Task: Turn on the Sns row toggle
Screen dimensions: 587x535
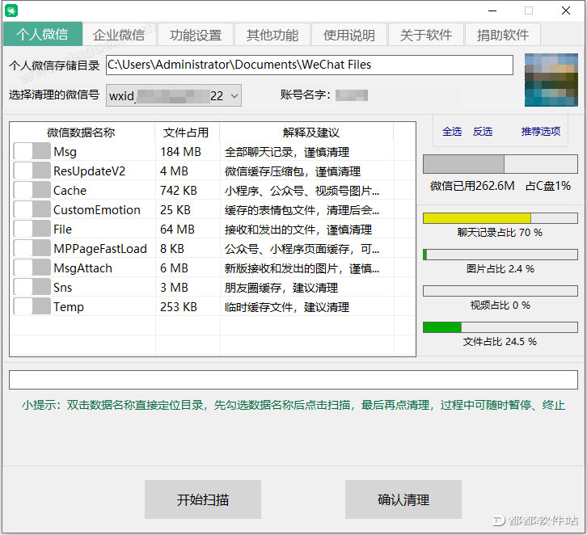Action: [x=32, y=288]
